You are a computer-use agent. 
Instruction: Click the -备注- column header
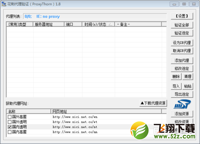(x=138, y=24)
